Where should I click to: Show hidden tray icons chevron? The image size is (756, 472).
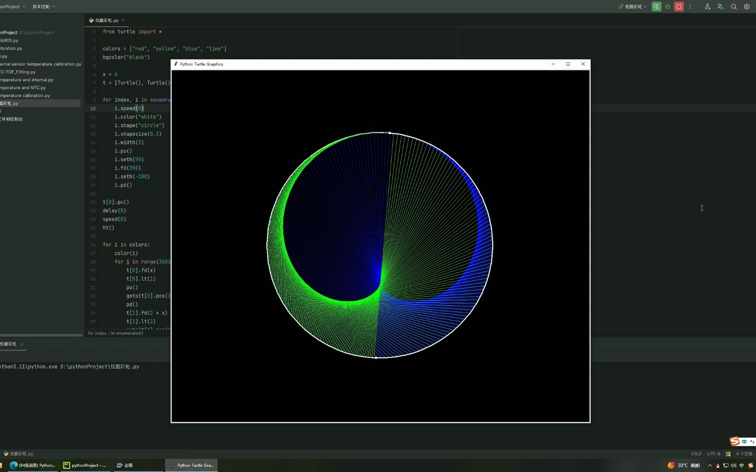(x=710, y=465)
